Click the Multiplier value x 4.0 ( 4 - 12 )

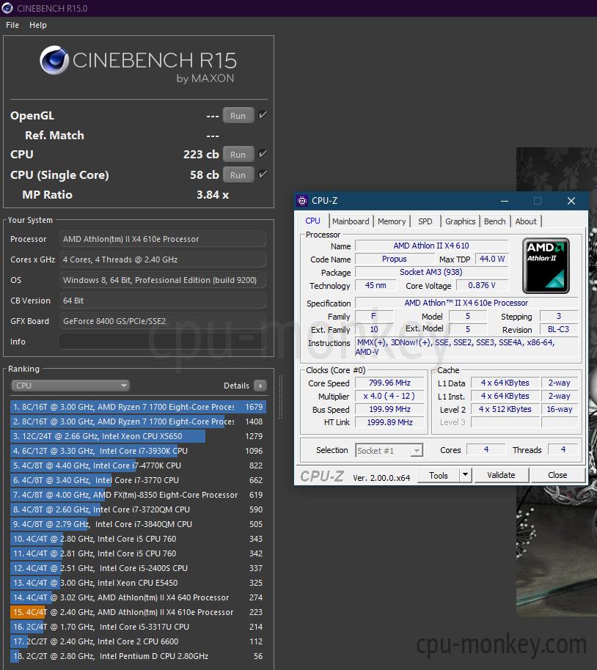tap(389, 396)
